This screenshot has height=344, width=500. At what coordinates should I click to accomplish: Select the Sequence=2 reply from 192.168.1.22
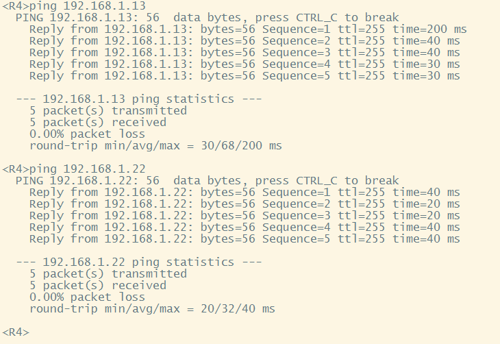245,204
